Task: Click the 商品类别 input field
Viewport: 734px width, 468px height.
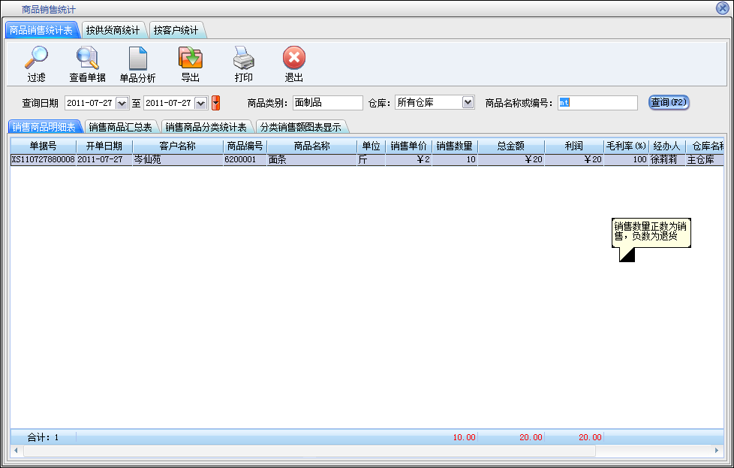Action: 327,103
